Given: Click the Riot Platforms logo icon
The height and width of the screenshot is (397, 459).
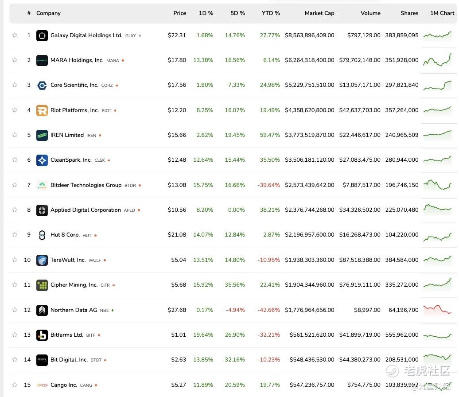Looking at the screenshot, I should pyautogui.click(x=42, y=111).
